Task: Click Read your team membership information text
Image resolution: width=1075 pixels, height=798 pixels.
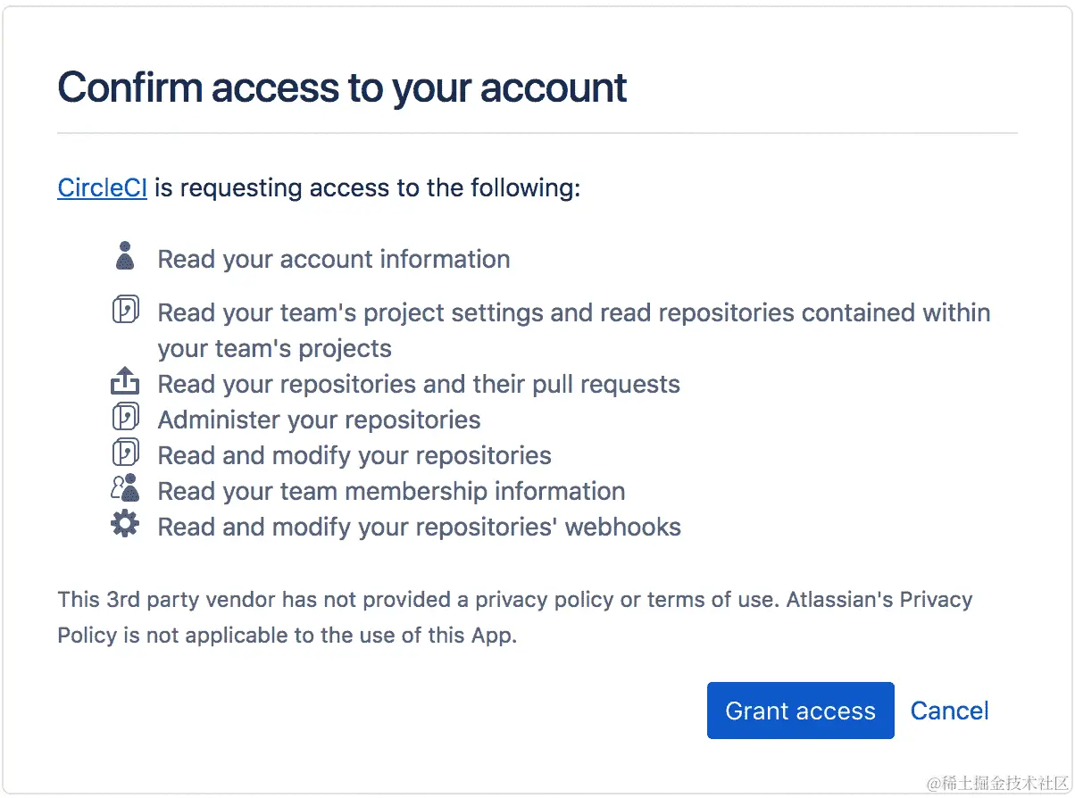Action: pyautogui.click(x=391, y=491)
